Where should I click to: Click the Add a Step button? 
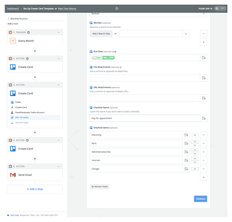pyautogui.click(x=35, y=189)
